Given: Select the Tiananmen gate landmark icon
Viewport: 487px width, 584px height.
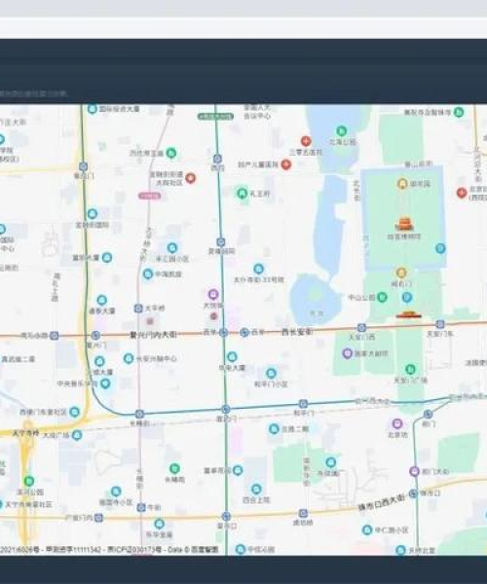Looking at the screenshot, I should (x=408, y=315).
